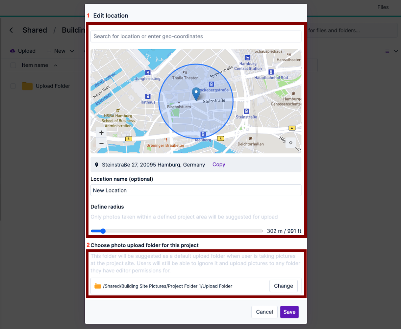
Task: Click the pin icon beside the Steinstraße address
Action: pyautogui.click(x=96, y=164)
